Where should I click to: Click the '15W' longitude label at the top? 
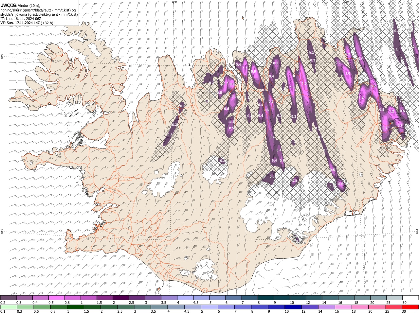[x=346, y=2]
